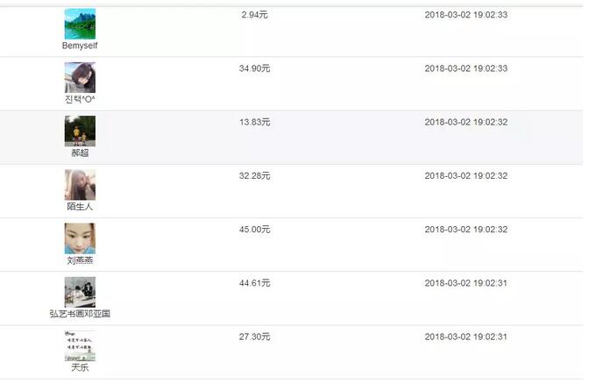Click the username 郝超
The width and height of the screenshot is (589, 383).
[80, 152]
